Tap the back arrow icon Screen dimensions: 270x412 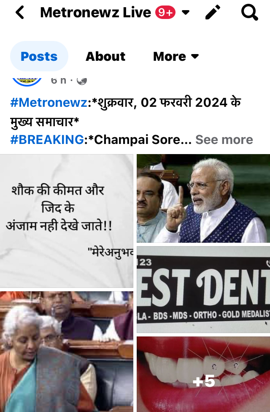coord(20,13)
